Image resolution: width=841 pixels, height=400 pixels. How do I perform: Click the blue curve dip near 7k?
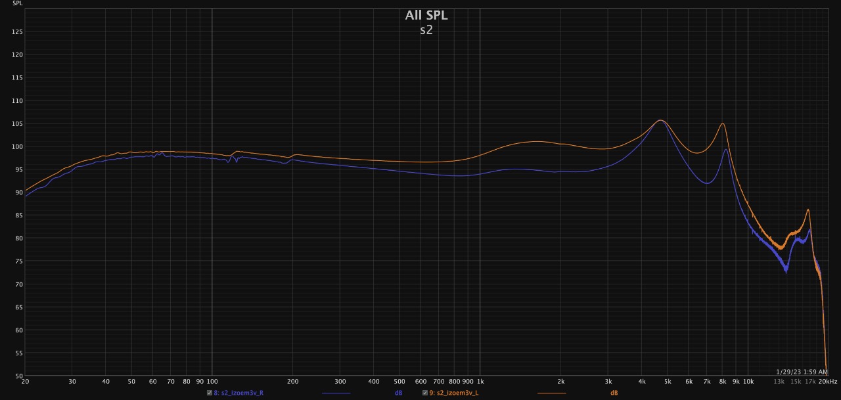706,183
